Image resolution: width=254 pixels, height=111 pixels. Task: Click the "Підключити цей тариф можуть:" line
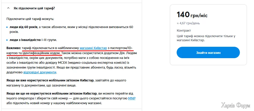pos(30,19)
